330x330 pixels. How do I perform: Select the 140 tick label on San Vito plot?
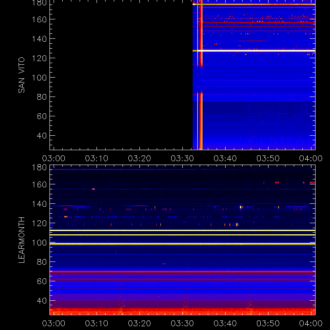[x=39, y=39]
